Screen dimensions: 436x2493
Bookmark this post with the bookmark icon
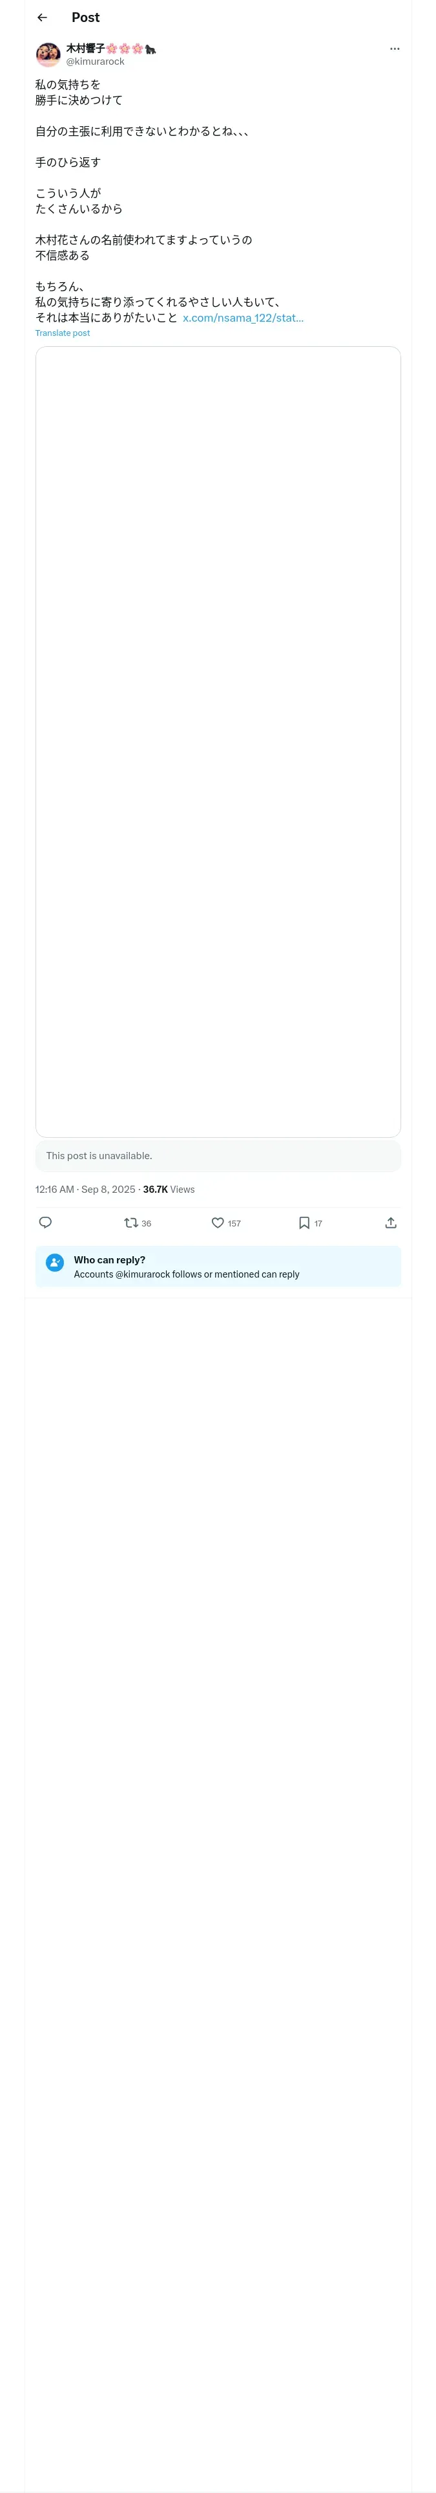304,1223
